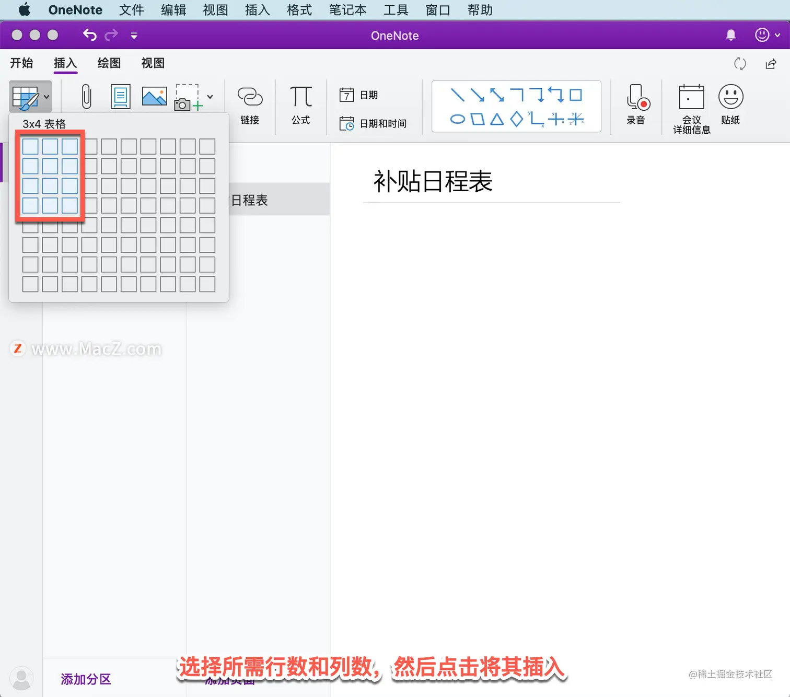This screenshot has width=790, height=697.
Task: Open the 格式 menu in menu bar
Action: (299, 10)
